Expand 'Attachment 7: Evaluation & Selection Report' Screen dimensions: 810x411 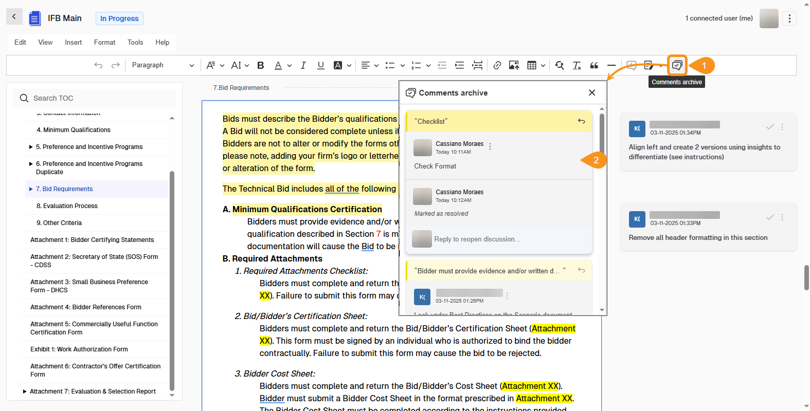(25, 391)
